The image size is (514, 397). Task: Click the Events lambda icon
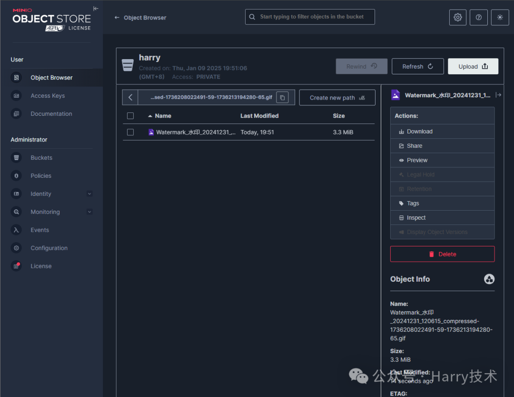click(x=16, y=230)
